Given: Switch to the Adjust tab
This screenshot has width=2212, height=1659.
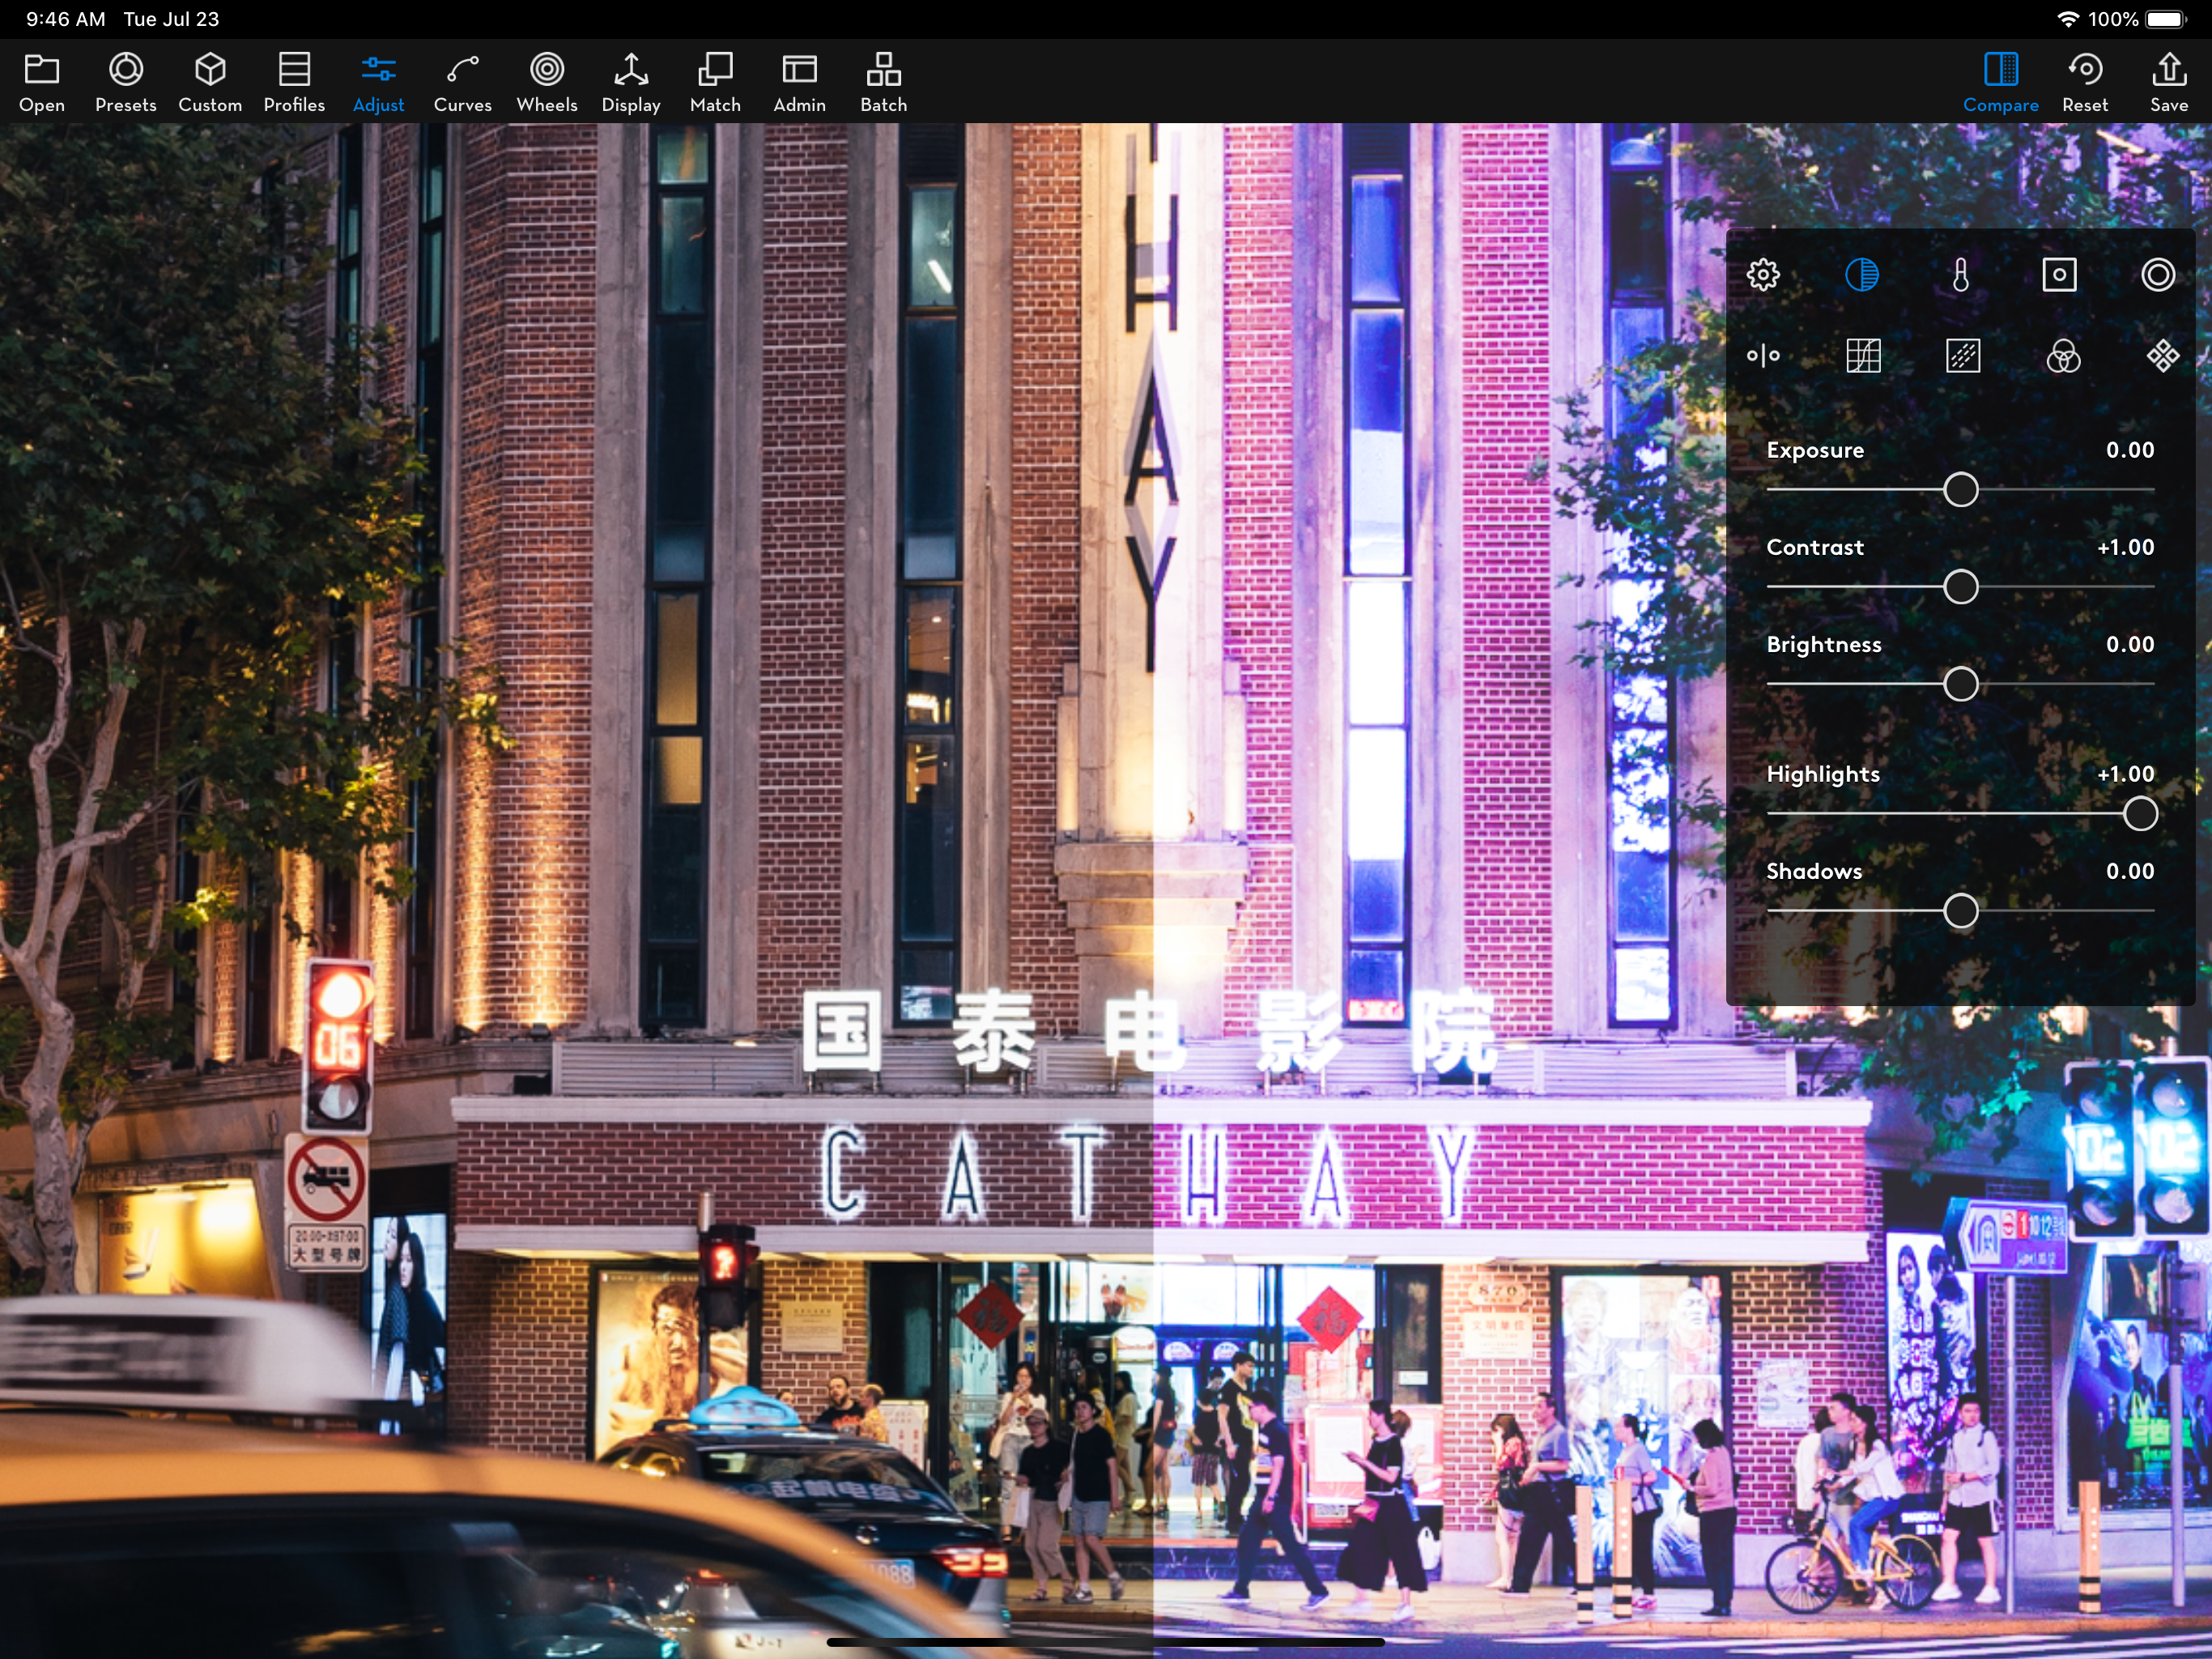Looking at the screenshot, I should click(x=378, y=82).
